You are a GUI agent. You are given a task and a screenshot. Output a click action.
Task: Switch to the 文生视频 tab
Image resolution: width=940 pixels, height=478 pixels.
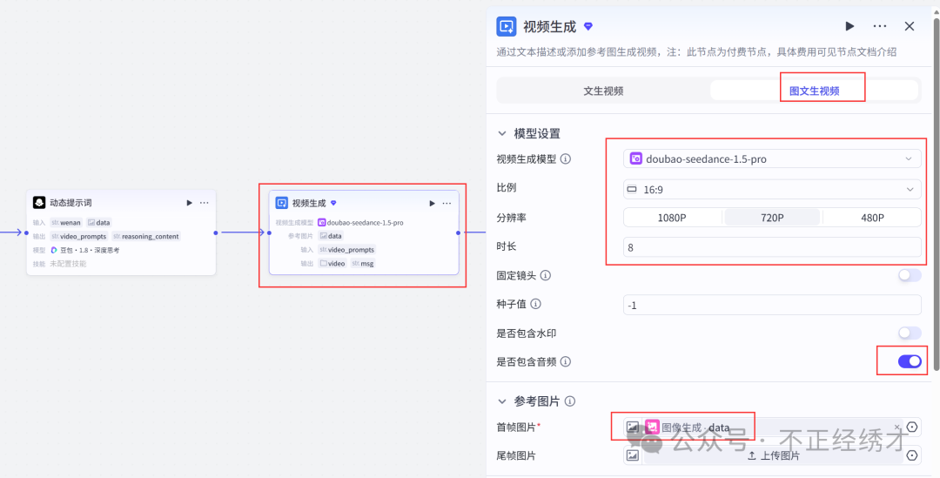pos(604,91)
